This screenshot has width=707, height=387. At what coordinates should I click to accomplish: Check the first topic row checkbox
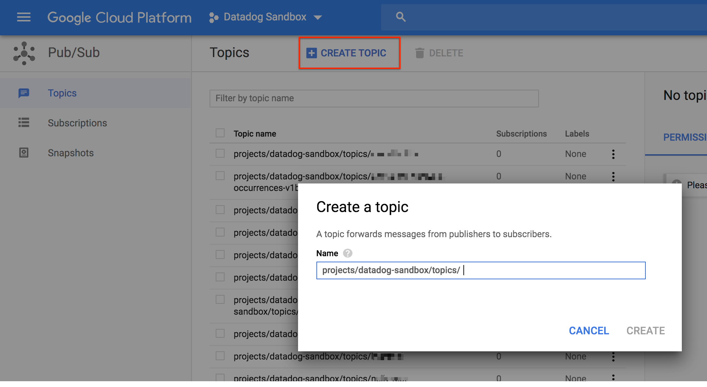pyautogui.click(x=220, y=154)
